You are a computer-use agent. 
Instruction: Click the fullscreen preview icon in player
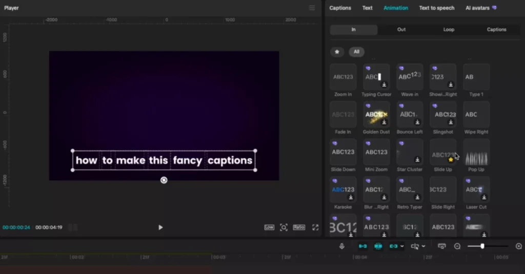pyautogui.click(x=315, y=227)
